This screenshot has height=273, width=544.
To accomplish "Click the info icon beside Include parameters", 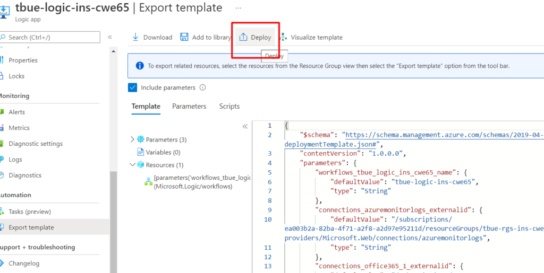I will [x=203, y=87].
